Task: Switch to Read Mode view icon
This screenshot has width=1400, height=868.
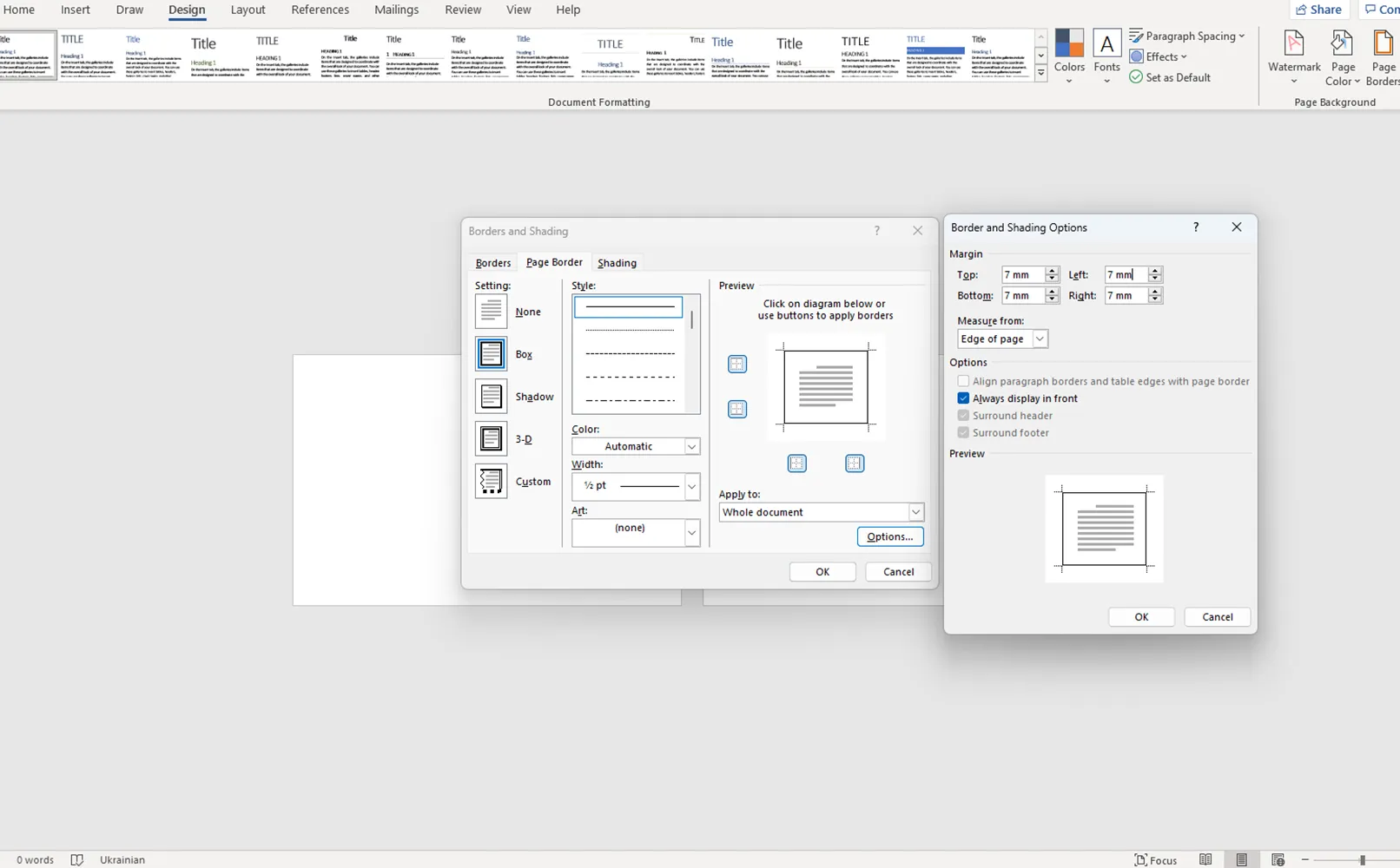Action: 1205,859
